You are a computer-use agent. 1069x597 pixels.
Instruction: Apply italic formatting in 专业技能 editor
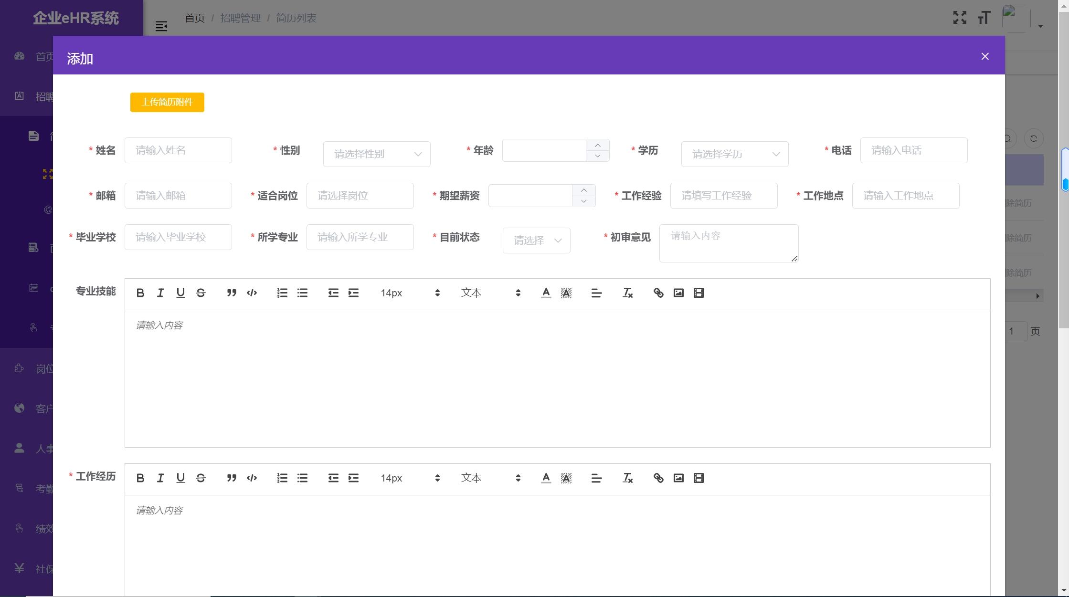[160, 293]
